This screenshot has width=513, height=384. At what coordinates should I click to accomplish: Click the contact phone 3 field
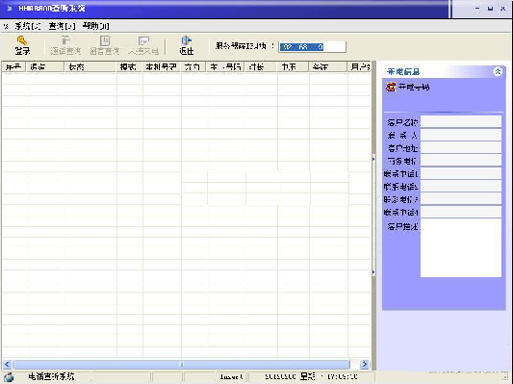[461, 199]
